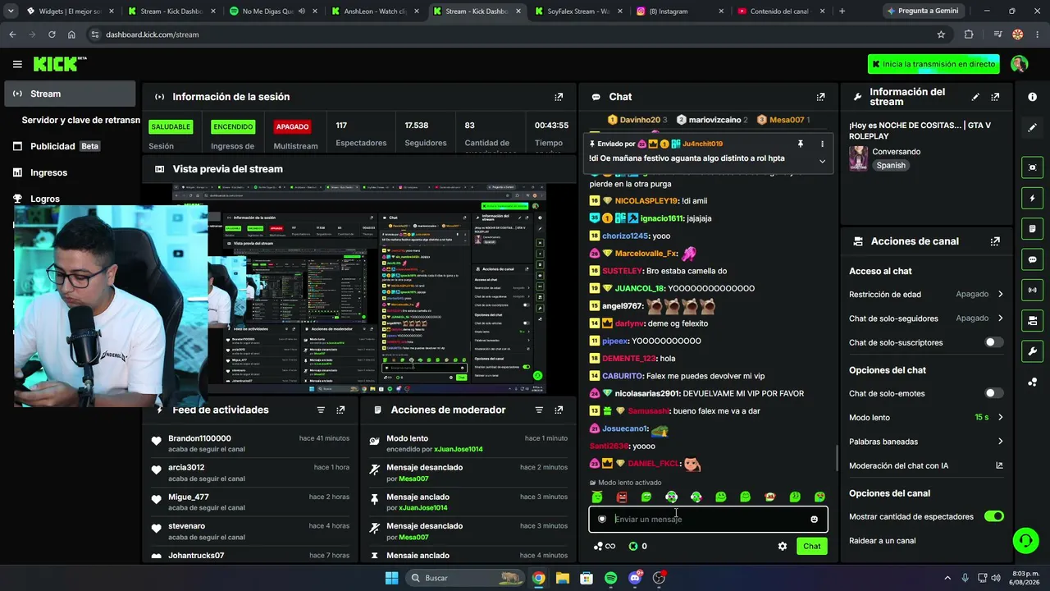The width and height of the screenshot is (1050, 591).
Task: Toggle Chat de solo-suscriptores switch
Action: (x=993, y=342)
